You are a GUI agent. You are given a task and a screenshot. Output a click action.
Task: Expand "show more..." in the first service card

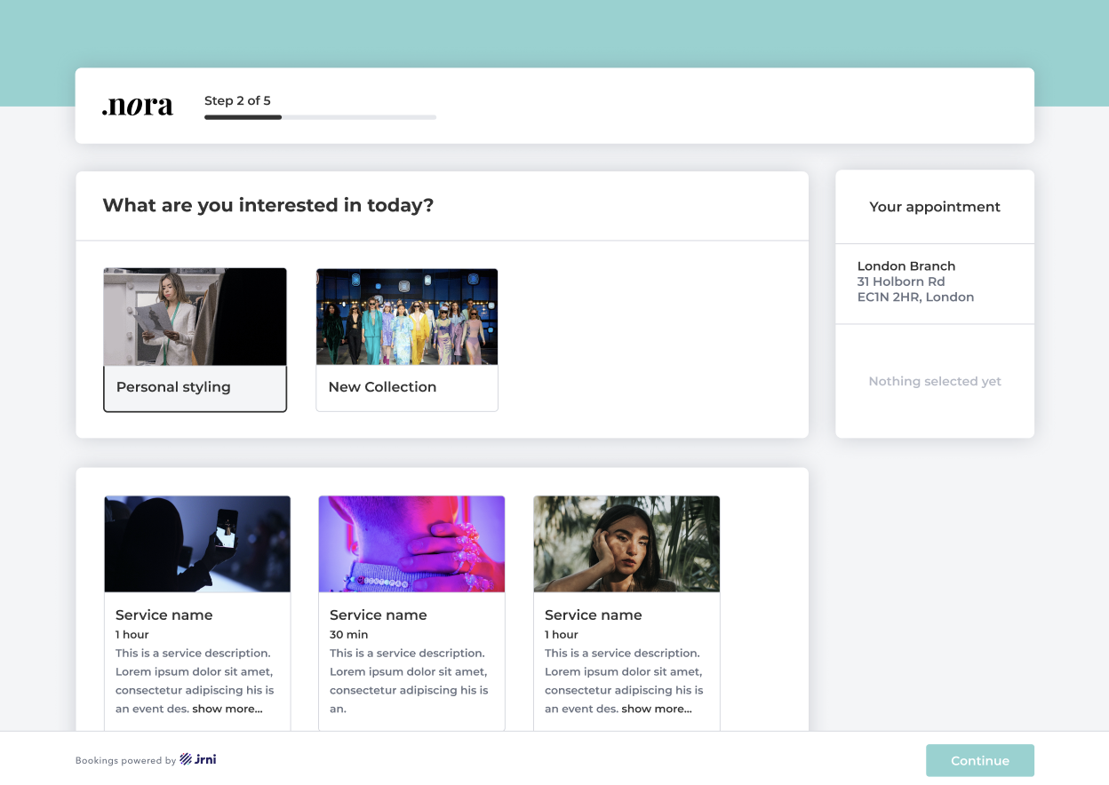pos(227,709)
